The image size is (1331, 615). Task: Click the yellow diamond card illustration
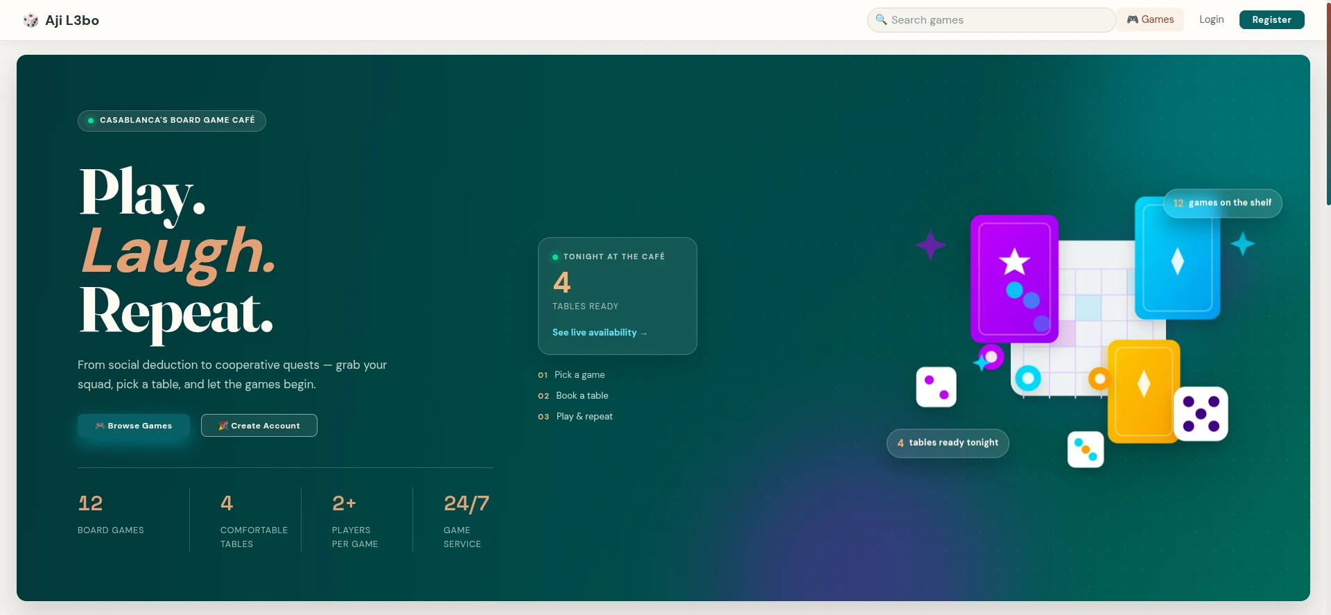tap(1144, 391)
